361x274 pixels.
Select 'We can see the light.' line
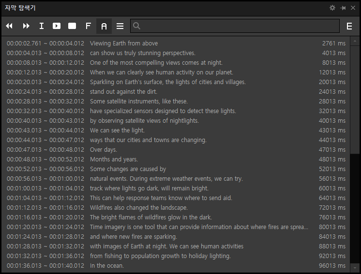pyautogui.click(x=117, y=130)
